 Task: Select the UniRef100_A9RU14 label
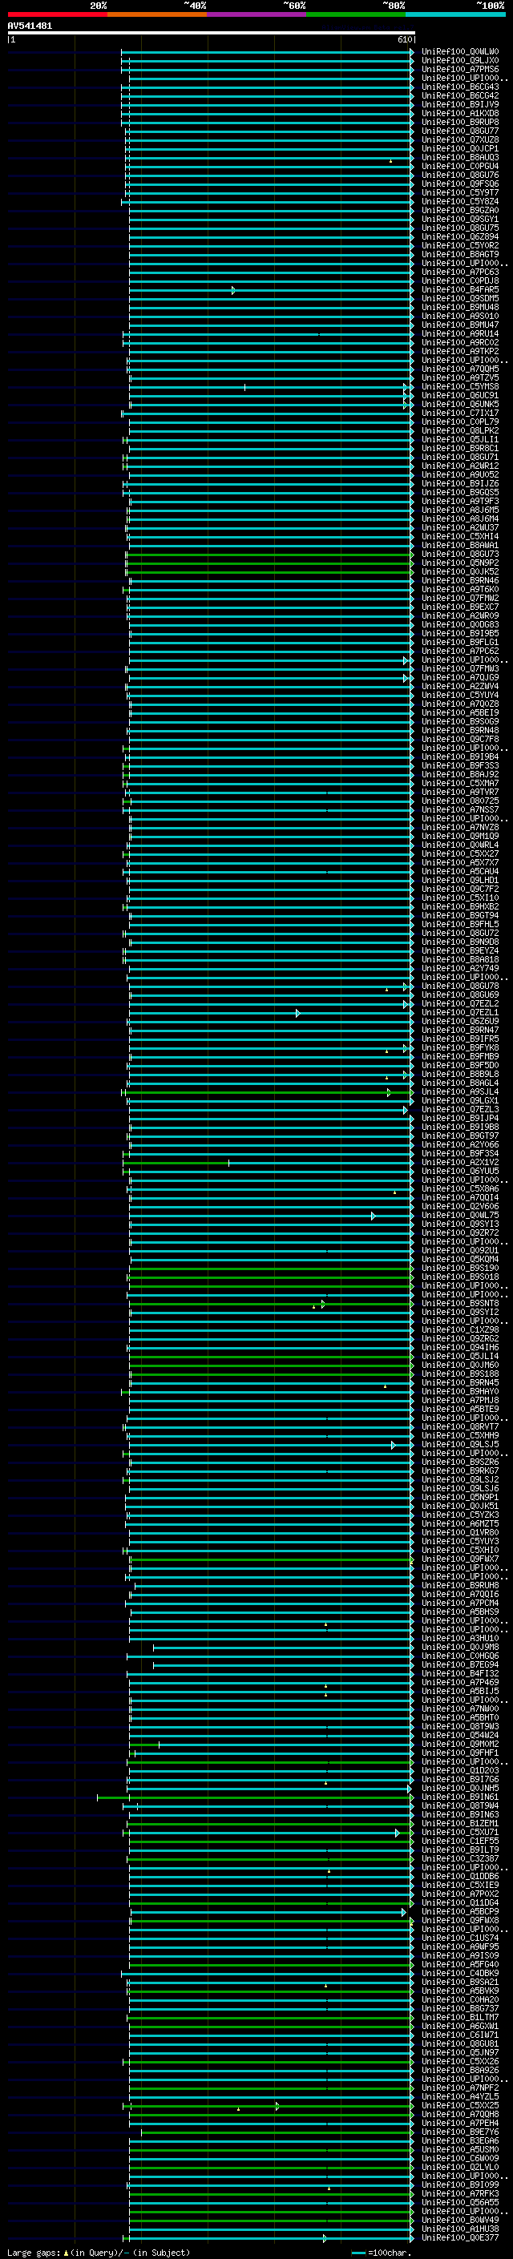(460, 334)
